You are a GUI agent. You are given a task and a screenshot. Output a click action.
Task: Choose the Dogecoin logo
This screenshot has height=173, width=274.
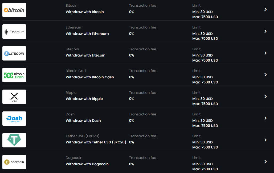14,162
